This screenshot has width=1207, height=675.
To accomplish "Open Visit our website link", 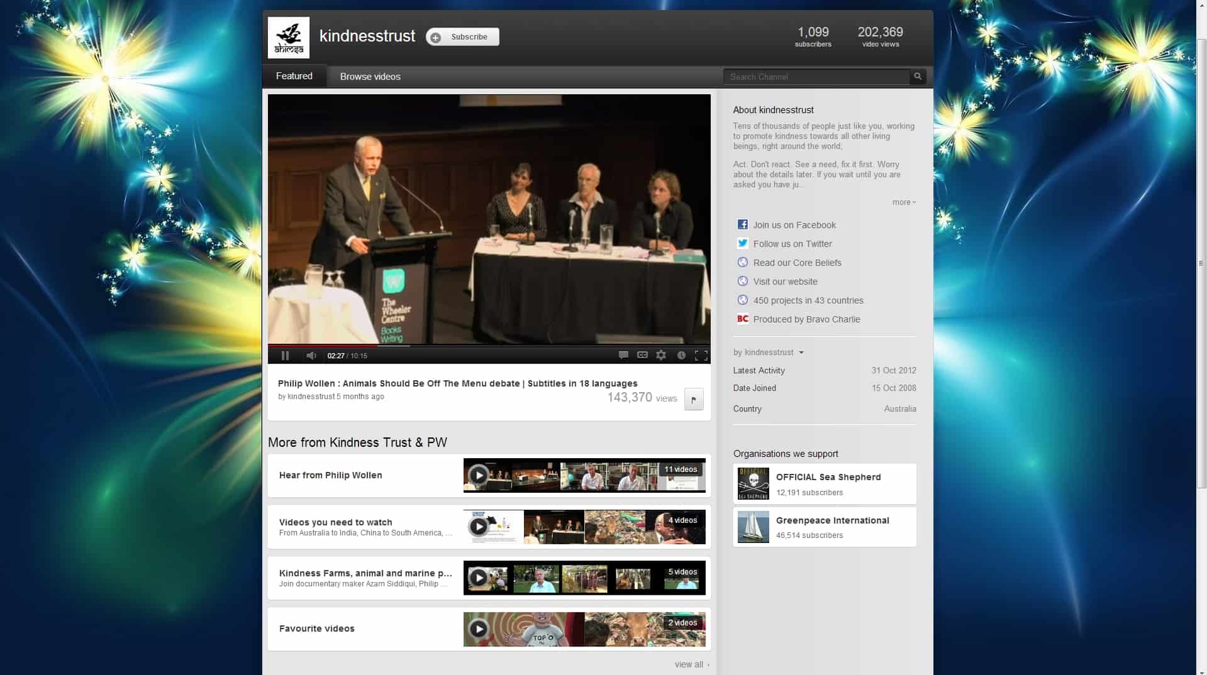I will [785, 282].
